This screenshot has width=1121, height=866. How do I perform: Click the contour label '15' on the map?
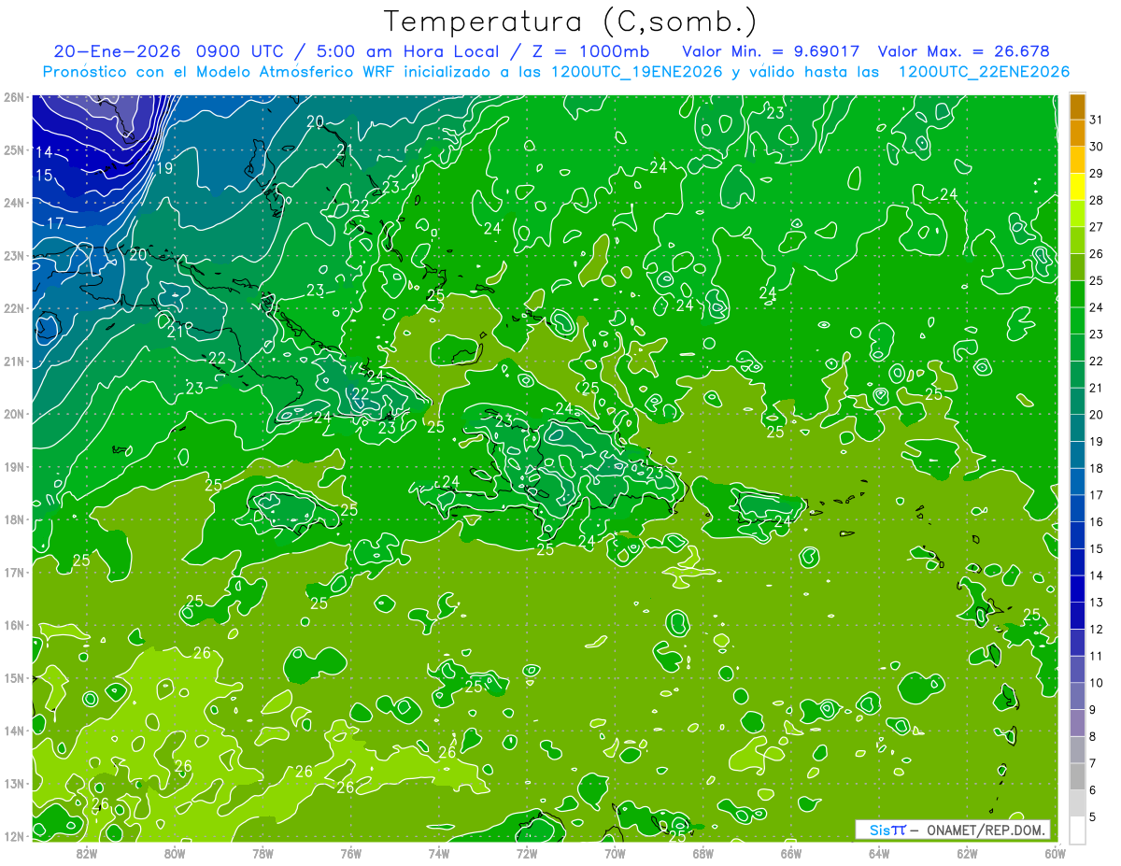pos(44,176)
